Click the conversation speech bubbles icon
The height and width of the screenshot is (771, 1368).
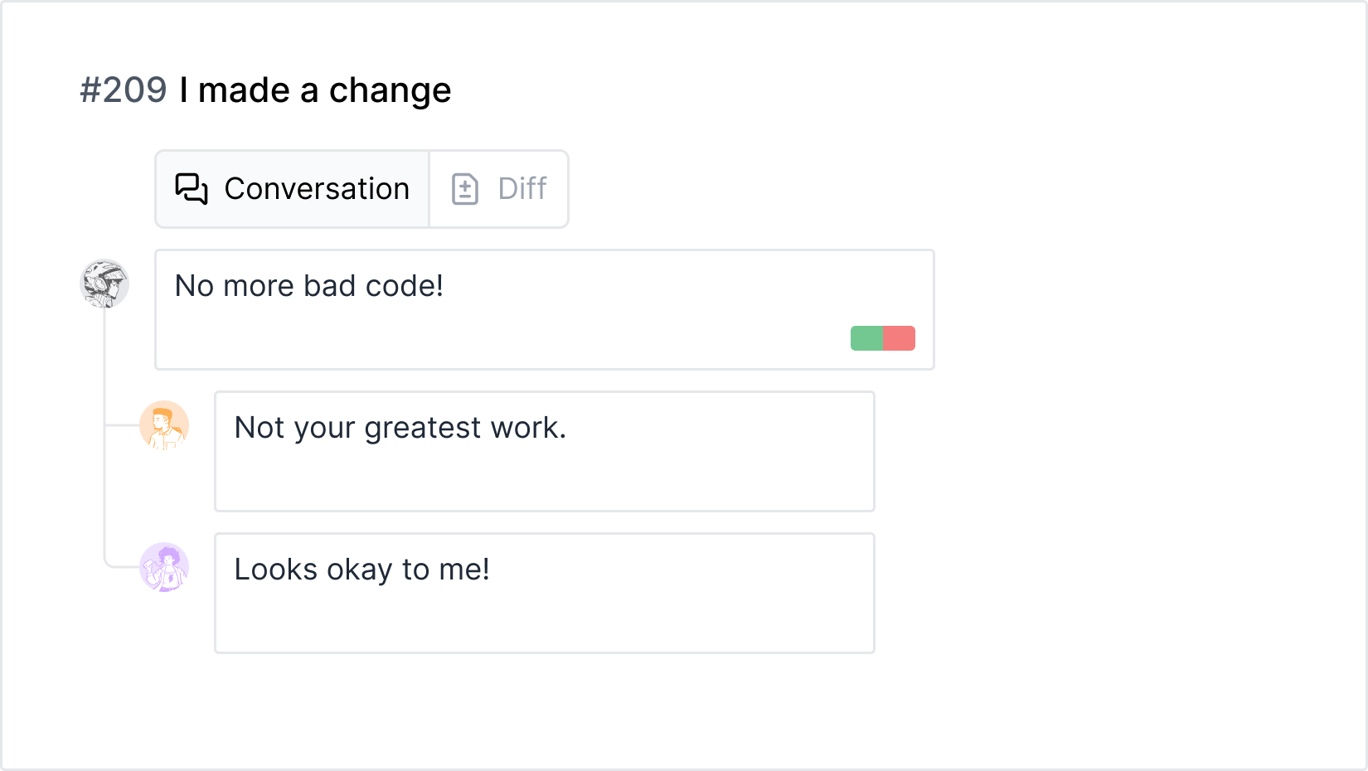192,189
